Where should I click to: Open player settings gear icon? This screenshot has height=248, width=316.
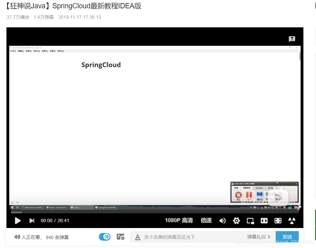pos(236,221)
